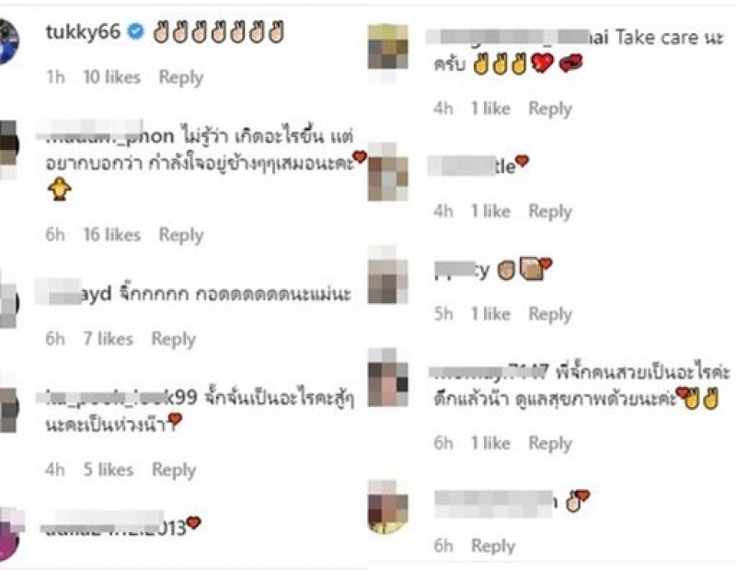Image resolution: width=736 pixels, height=570 pixels.
Task: Open the tukky66 username profile link
Action: 83,32
